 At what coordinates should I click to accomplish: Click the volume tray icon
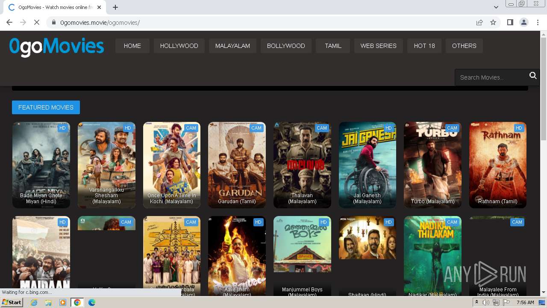click(x=486, y=302)
